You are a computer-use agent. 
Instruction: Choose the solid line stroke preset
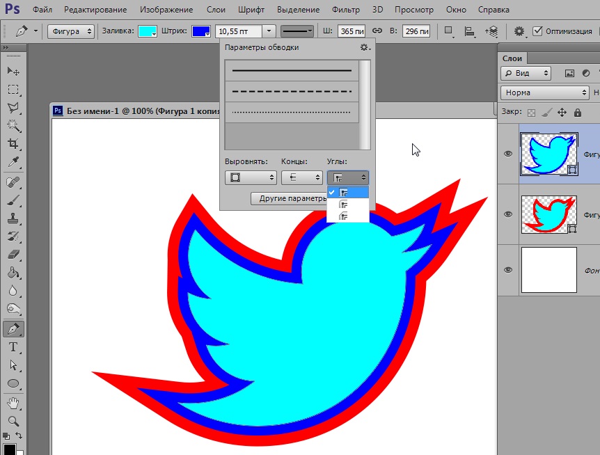pyautogui.click(x=292, y=70)
